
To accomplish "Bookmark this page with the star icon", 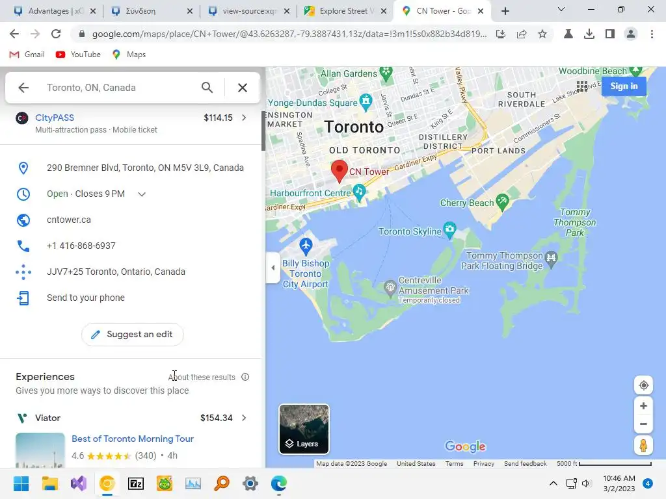I will pos(542,34).
